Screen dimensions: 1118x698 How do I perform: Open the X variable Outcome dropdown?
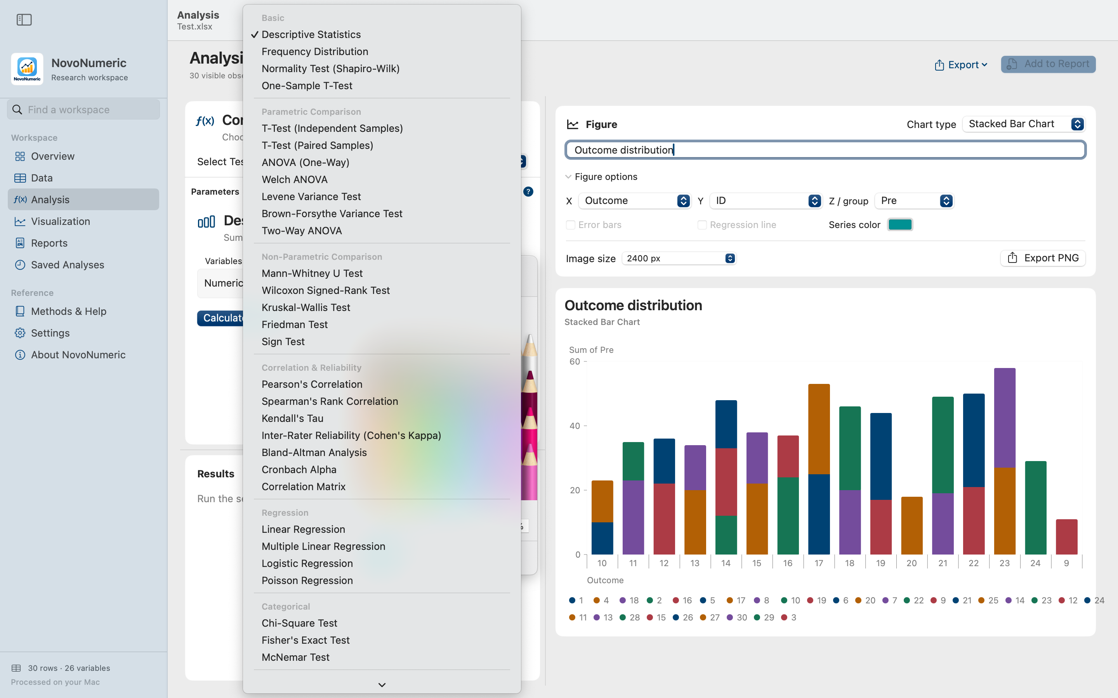(x=634, y=201)
